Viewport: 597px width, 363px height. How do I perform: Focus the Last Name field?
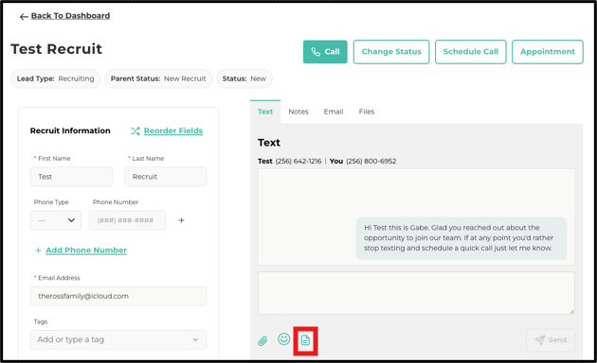point(166,177)
